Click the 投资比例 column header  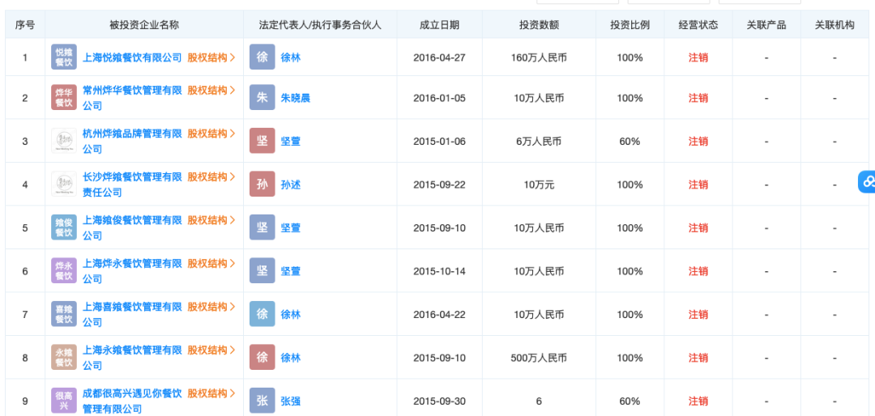(x=630, y=25)
